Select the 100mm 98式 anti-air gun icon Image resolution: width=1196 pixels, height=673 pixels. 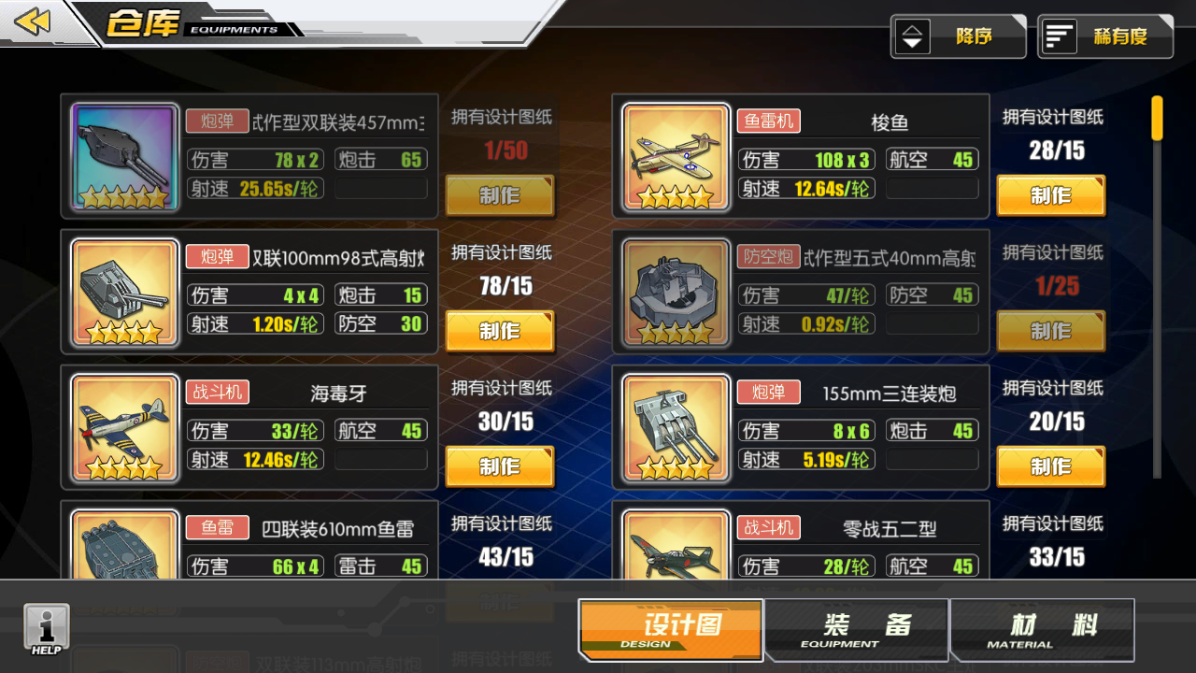[124, 293]
